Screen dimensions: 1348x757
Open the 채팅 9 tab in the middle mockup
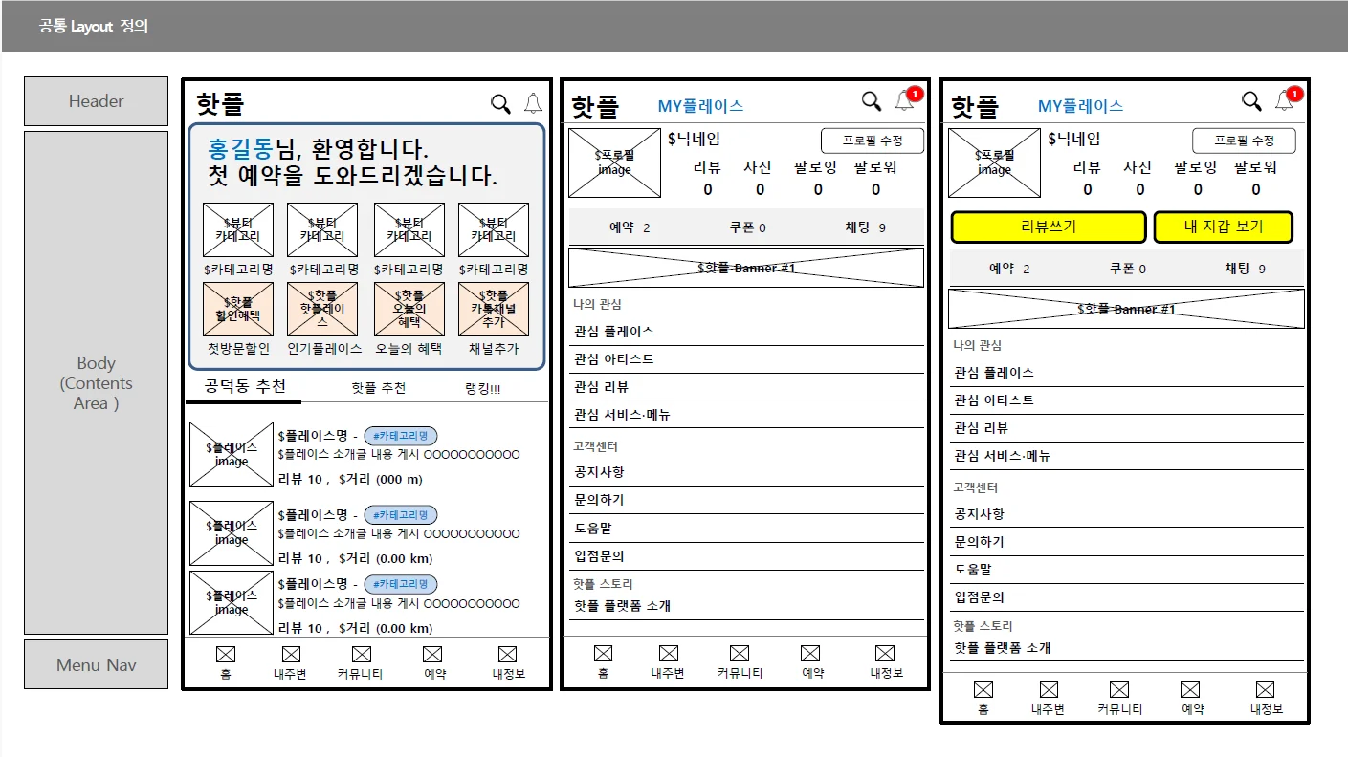coord(865,227)
